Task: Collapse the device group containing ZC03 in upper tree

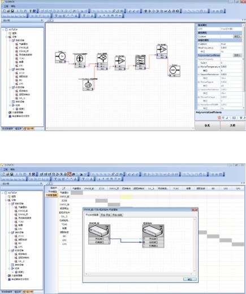Action: [10, 70]
